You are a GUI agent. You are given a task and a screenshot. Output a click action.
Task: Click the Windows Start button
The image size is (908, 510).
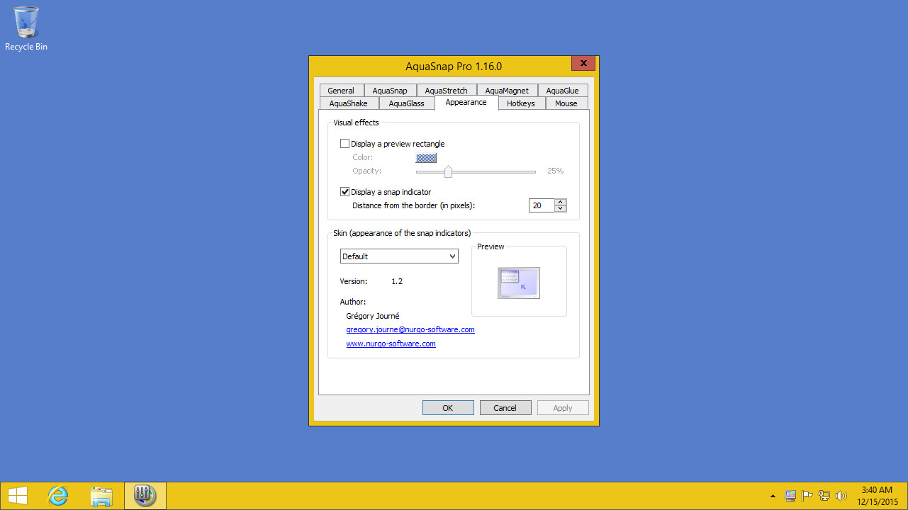click(x=17, y=495)
